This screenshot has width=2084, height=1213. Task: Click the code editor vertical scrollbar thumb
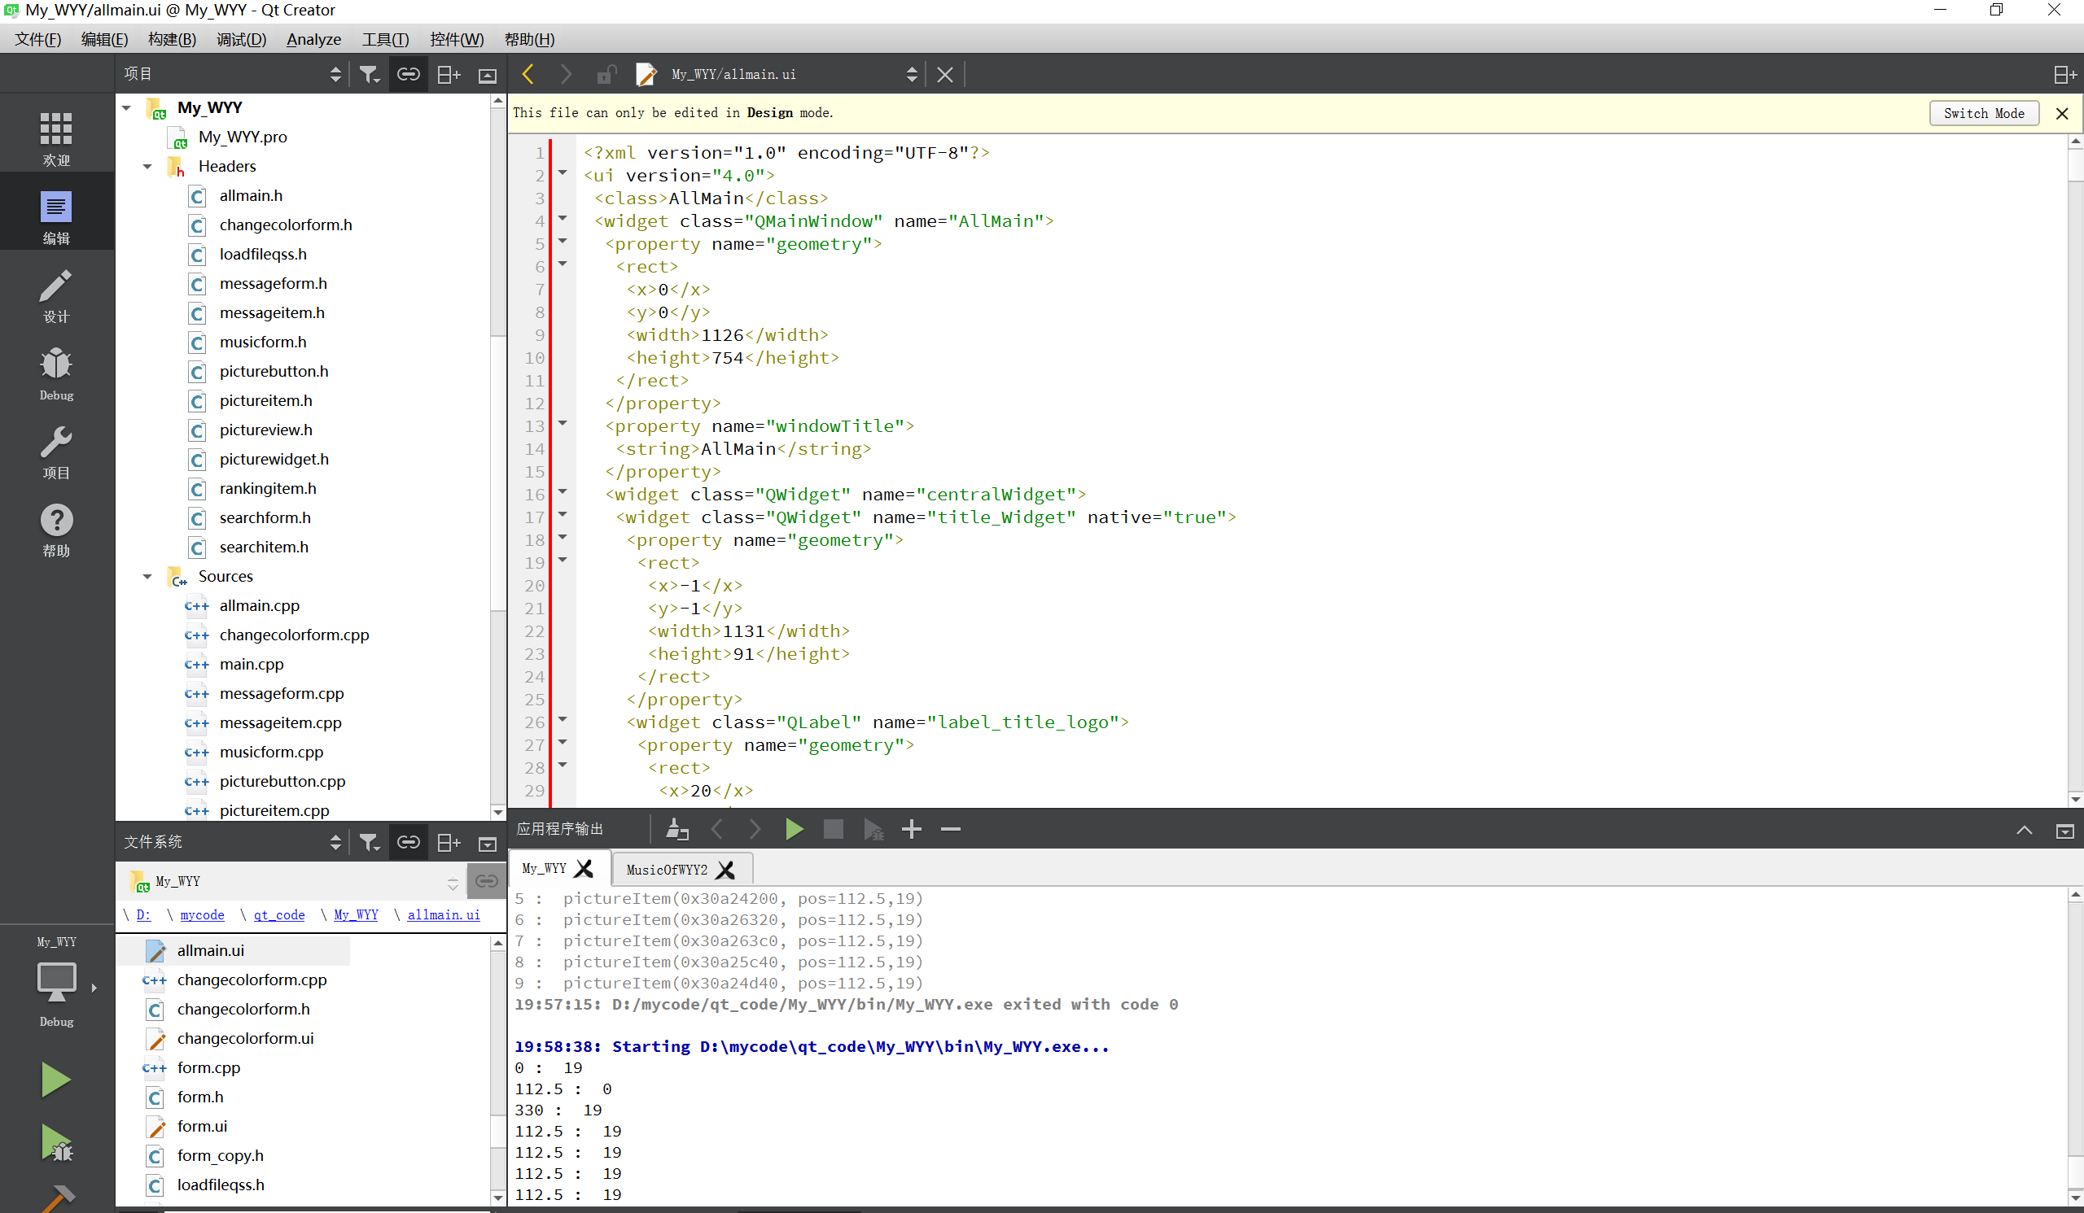pyautogui.click(x=2074, y=164)
